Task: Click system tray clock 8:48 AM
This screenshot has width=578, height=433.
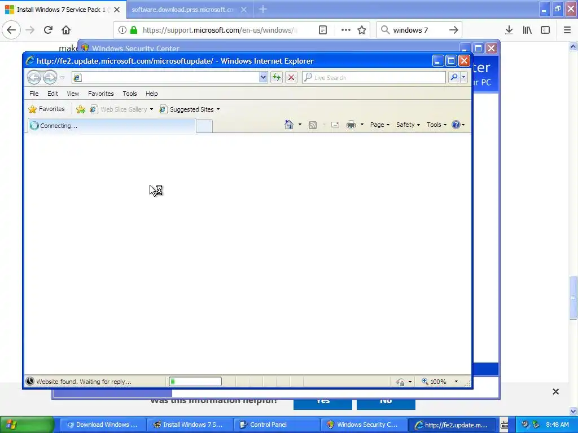Action: (x=557, y=425)
